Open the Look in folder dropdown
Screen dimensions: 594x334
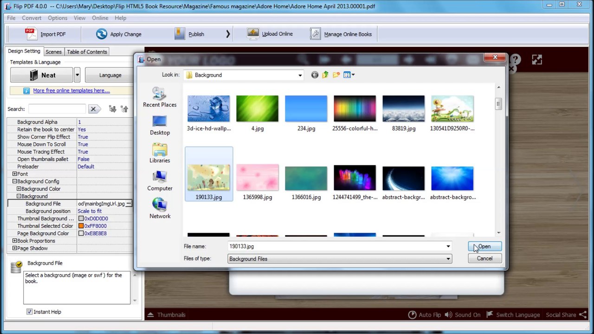[x=300, y=75]
